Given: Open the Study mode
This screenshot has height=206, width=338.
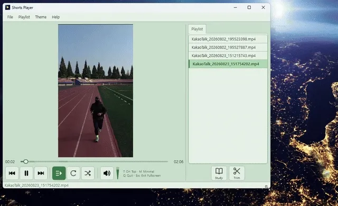Looking at the screenshot, I should [x=219, y=173].
